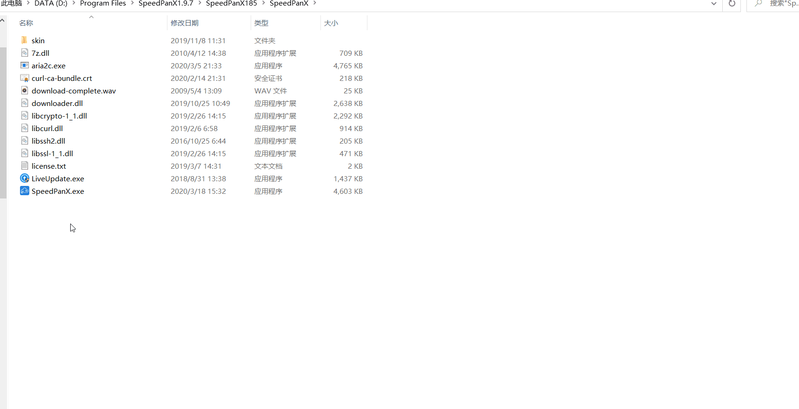Click the SpeedPanX.exe cloud icon
Image resolution: width=799 pixels, height=409 pixels.
coord(25,191)
